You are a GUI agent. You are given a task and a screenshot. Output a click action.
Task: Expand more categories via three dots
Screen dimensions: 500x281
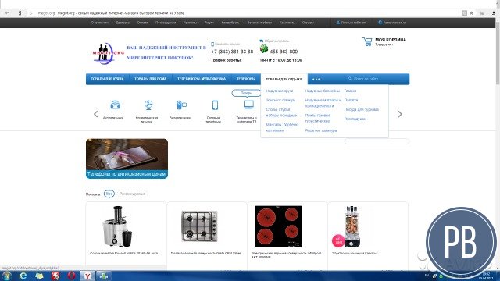(316, 79)
